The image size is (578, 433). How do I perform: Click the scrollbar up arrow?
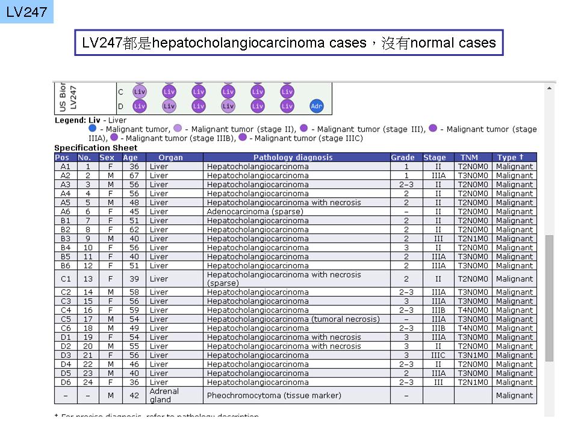549,88
